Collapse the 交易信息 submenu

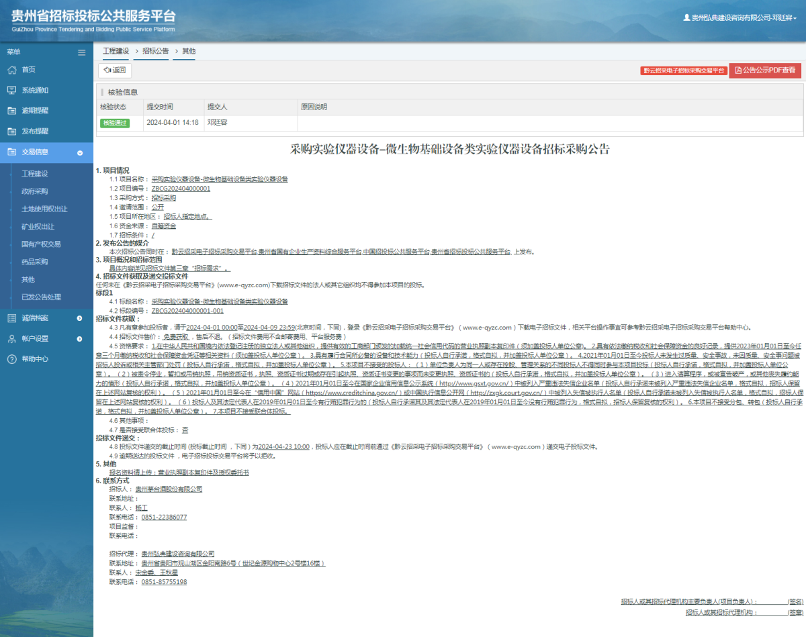click(x=80, y=152)
